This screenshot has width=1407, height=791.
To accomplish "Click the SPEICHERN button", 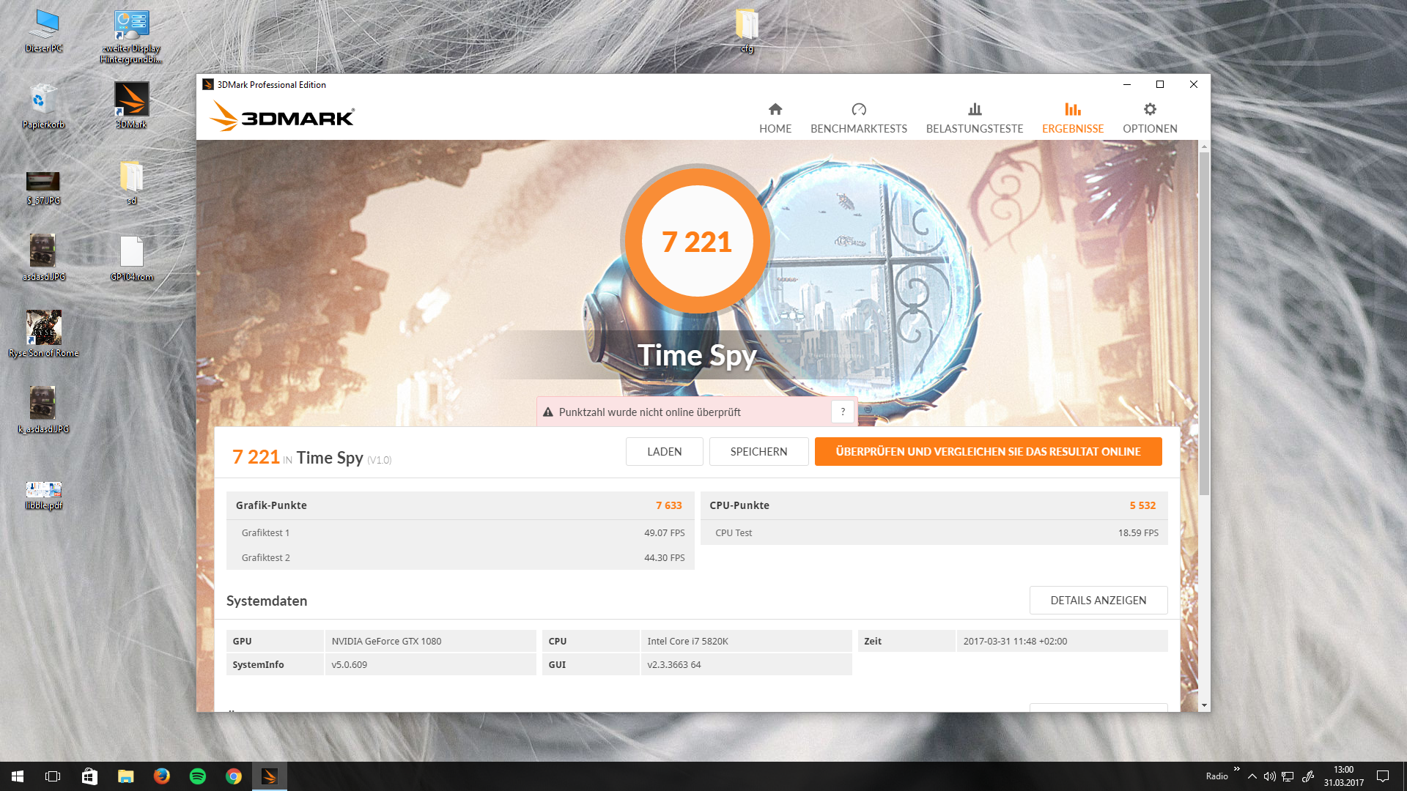I will (x=758, y=452).
